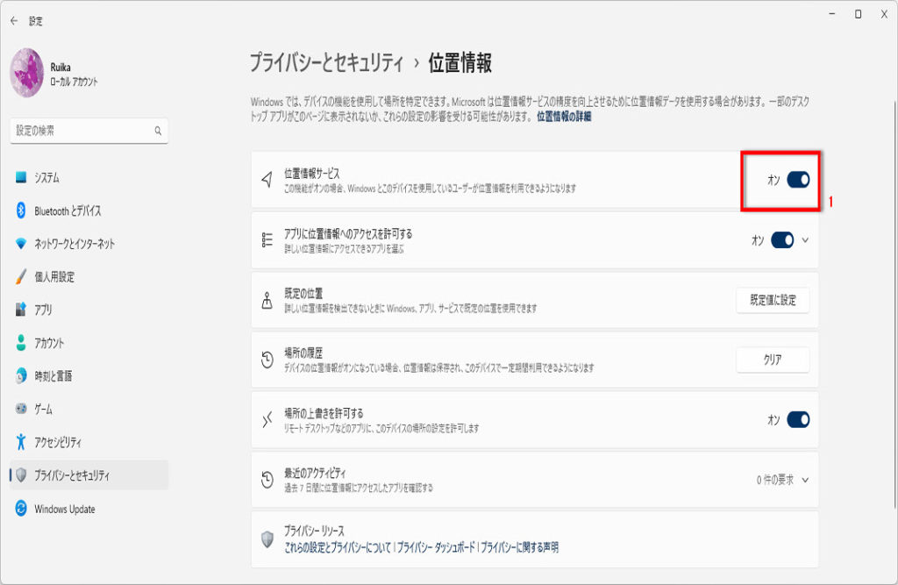Viewport: 898px width, 585px height.
Task: Open the 位置情報の詳細 link
Action: (x=564, y=116)
